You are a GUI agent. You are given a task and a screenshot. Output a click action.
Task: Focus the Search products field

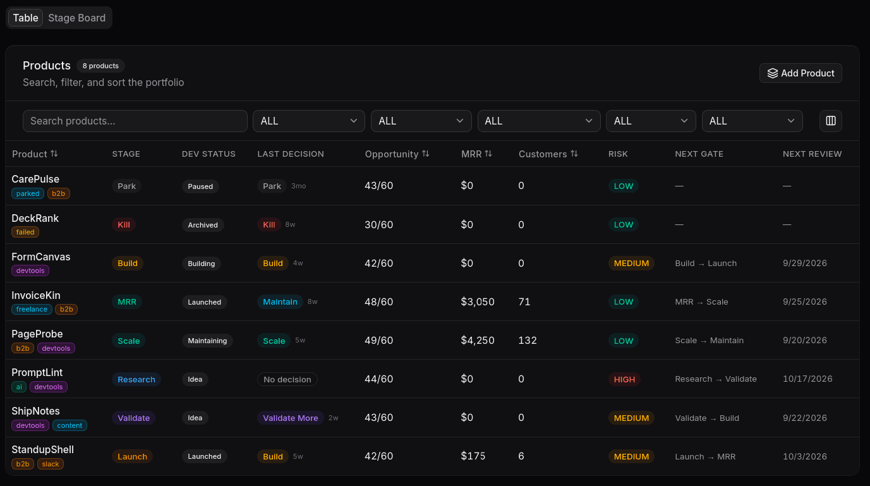[x=135, y=121]
